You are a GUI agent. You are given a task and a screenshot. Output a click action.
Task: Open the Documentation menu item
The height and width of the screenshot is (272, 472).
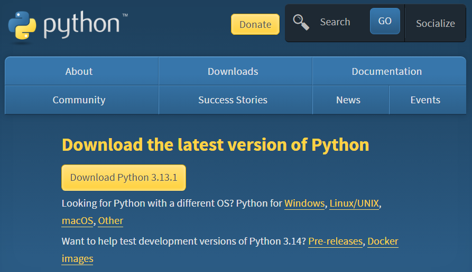(389, 71)
